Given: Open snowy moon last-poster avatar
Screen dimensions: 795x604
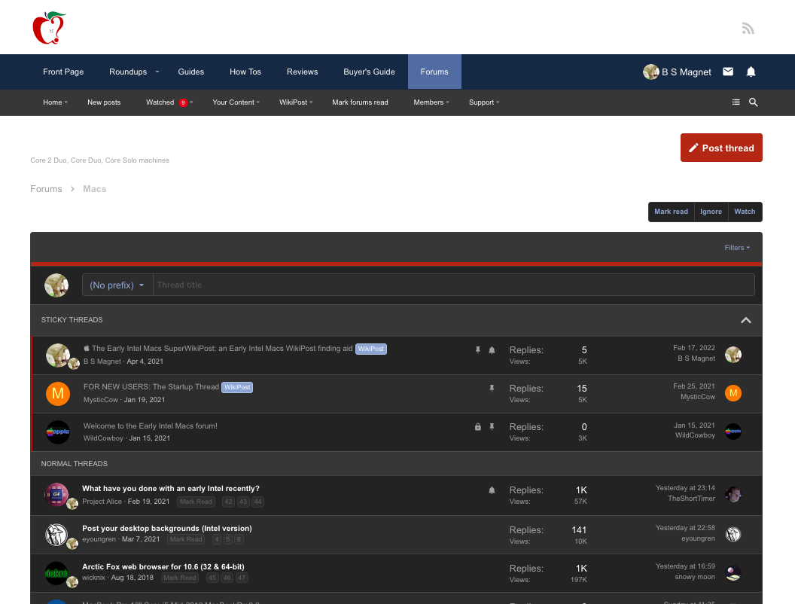Looking at the screenshot, I should coord(733,573).
